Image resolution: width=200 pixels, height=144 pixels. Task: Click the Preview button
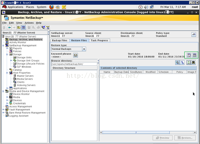[x=162, y=138]
